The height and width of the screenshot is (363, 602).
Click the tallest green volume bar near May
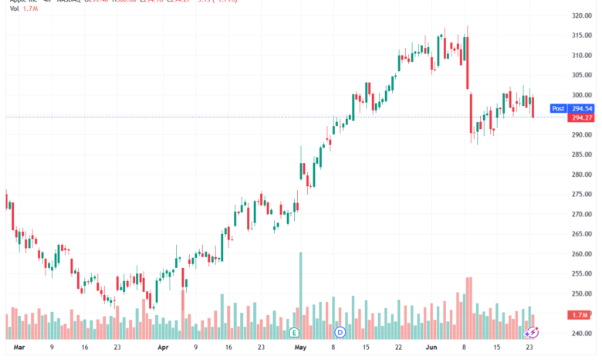pyautogui.click(x=301, y=295)
